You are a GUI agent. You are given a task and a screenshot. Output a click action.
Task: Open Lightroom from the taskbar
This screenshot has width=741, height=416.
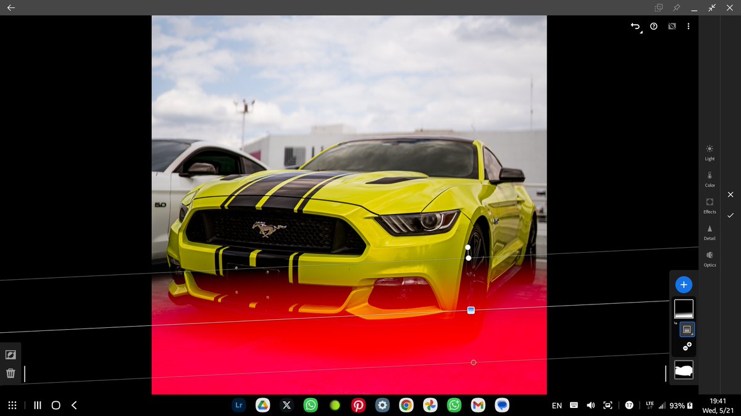(238, 405)
